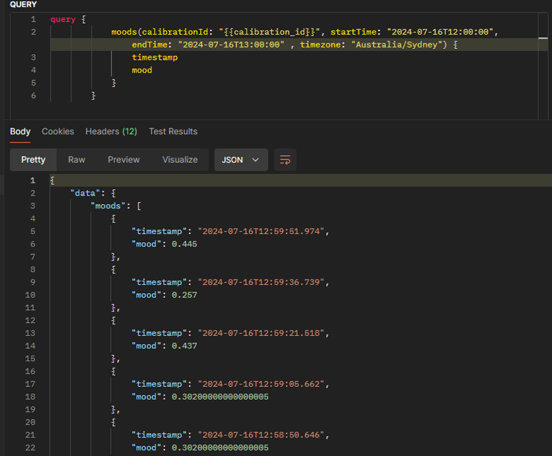
Task: Select the Body response tab
Action: (20, 132)
